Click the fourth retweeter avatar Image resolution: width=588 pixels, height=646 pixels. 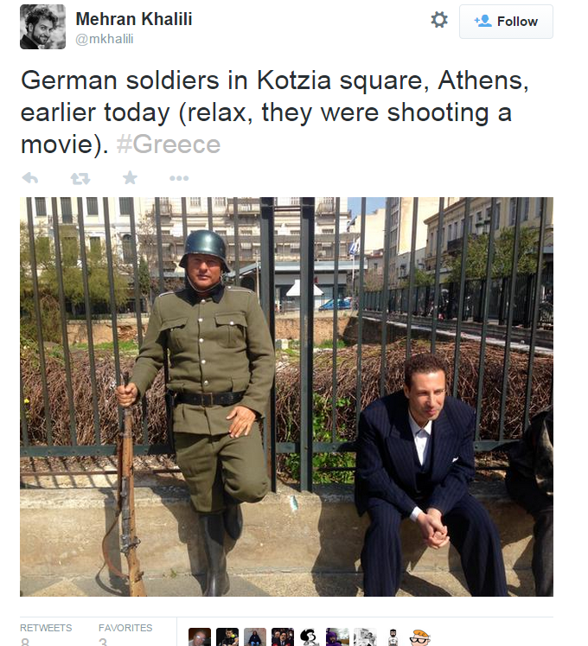(283, 637)
